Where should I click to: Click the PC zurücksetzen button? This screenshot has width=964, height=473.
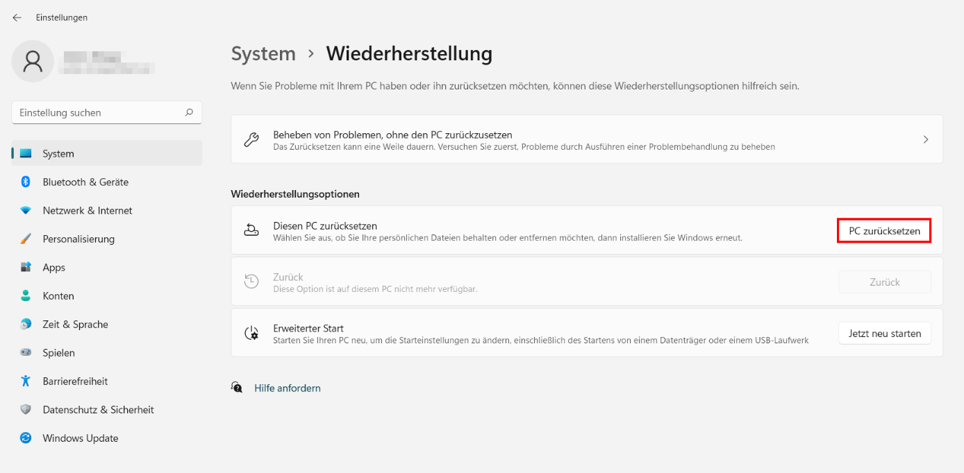coord(885,231)
